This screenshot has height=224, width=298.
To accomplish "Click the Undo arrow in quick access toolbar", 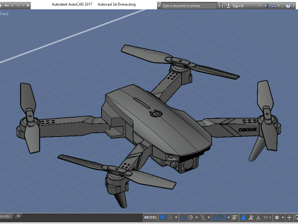I will tap(7, 6).
